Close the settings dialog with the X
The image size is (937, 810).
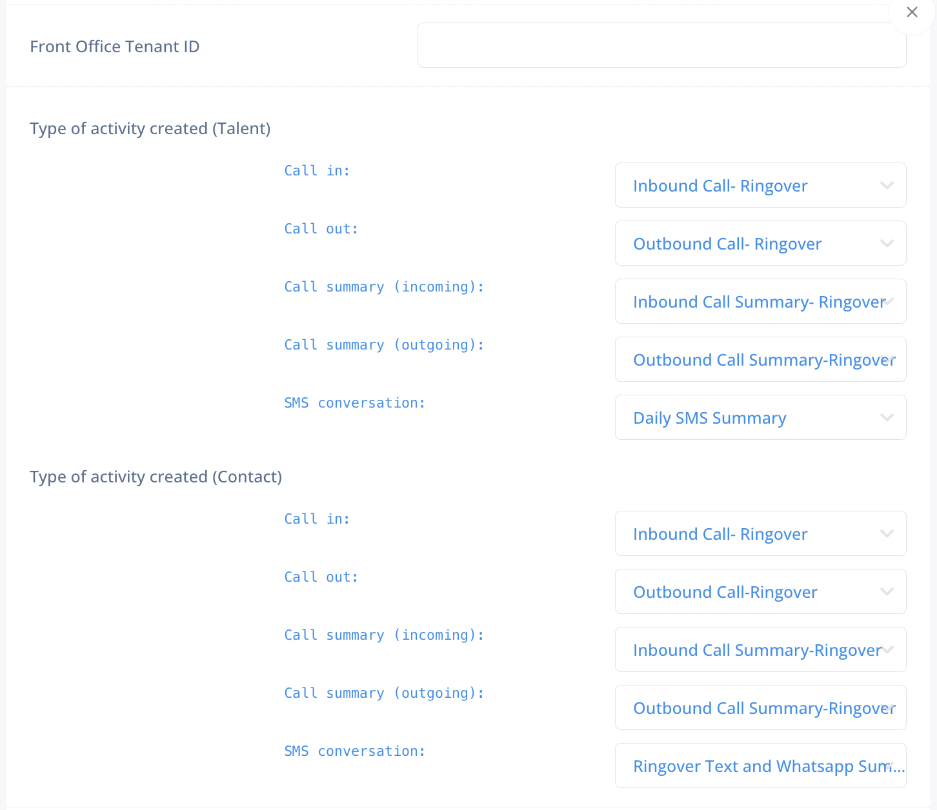point(911,12)
